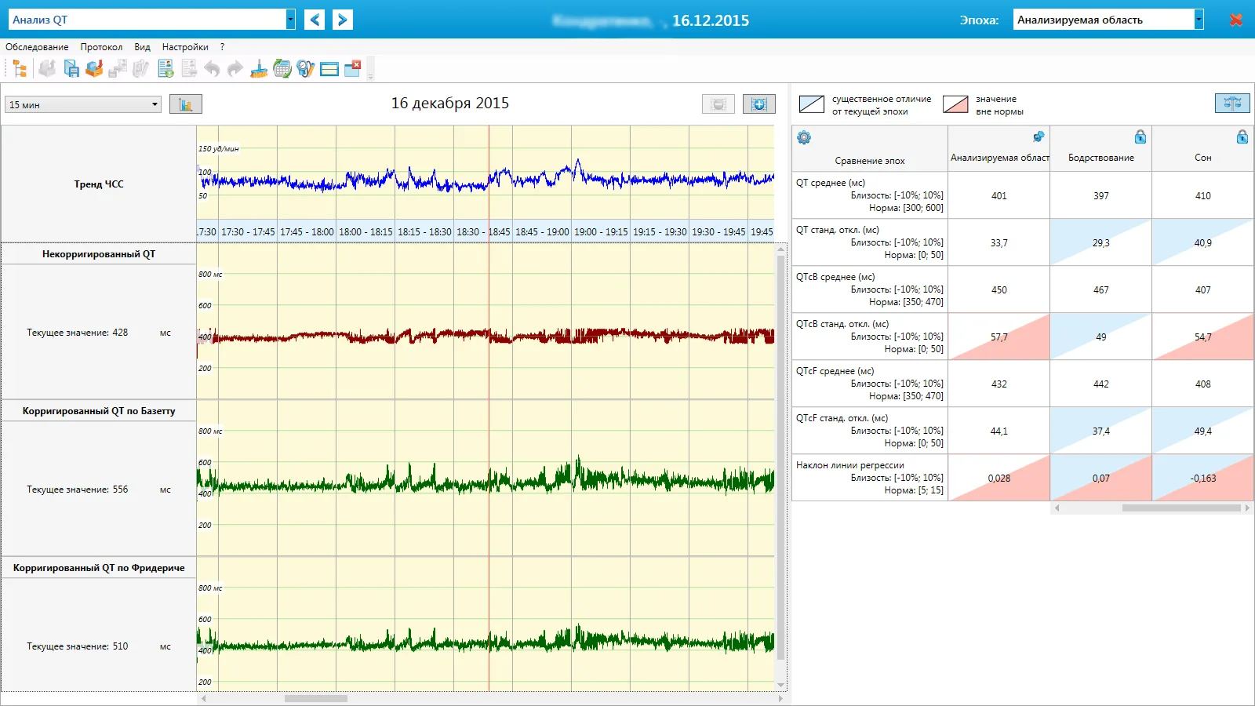Screen dimensions: 1255x706
Task: Go to previous item with left arrow button
Action: point(315,20)
